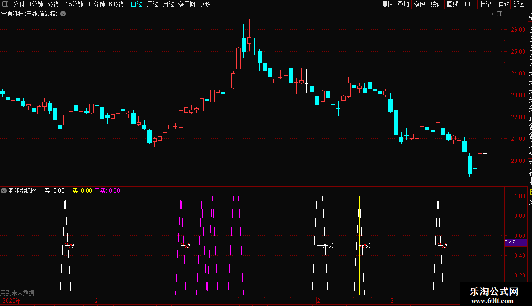
Task: Open dropdown beside 宝通科技 chart title
Action: click(63, 14)
